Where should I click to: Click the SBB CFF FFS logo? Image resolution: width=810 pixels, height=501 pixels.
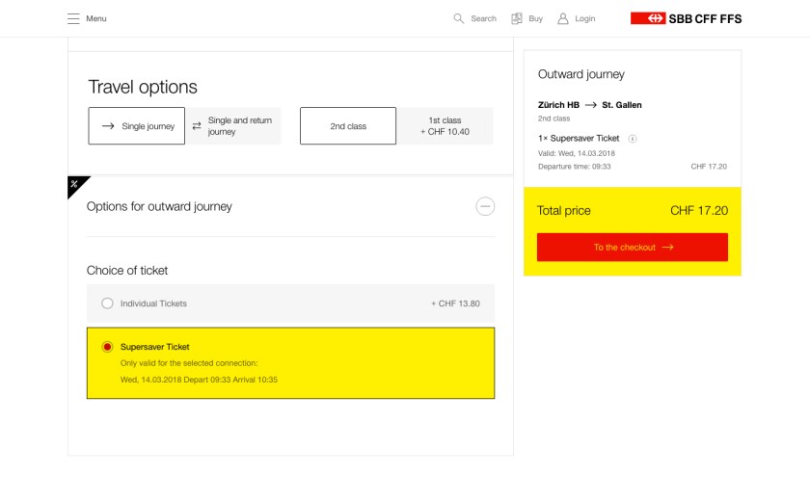686,18
